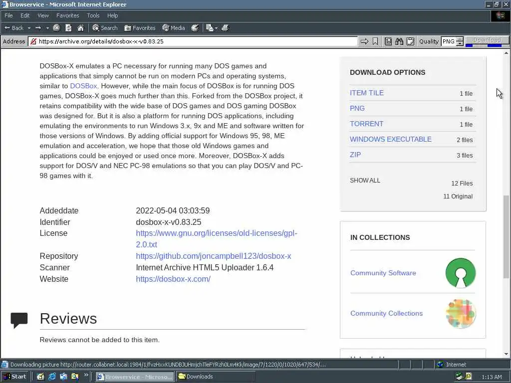Click the scrollbar up arrow
Screen dimensions: 511x383
pos(506,53)
